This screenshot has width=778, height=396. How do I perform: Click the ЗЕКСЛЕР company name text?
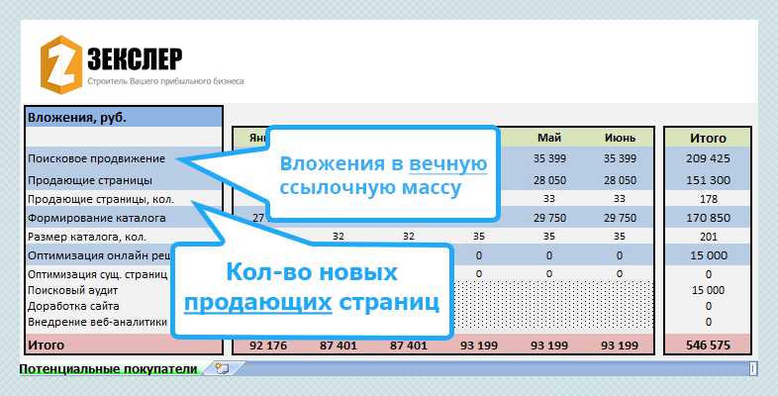coord(135,59)
